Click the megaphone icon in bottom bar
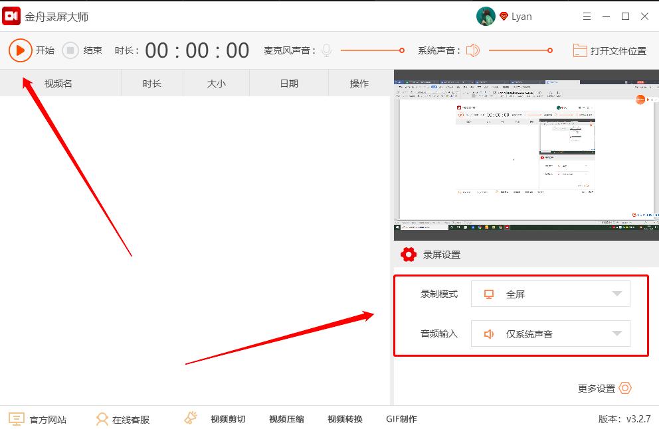The width and height of the screenshot is (659, 429). coord(191,418)
